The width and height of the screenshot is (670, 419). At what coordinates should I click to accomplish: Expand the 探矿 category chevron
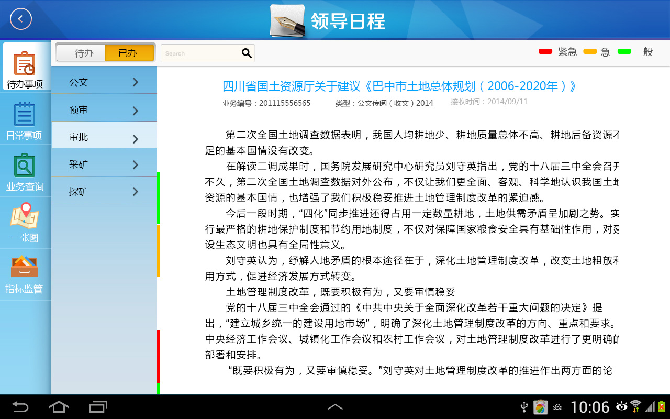tap(136, 192)
